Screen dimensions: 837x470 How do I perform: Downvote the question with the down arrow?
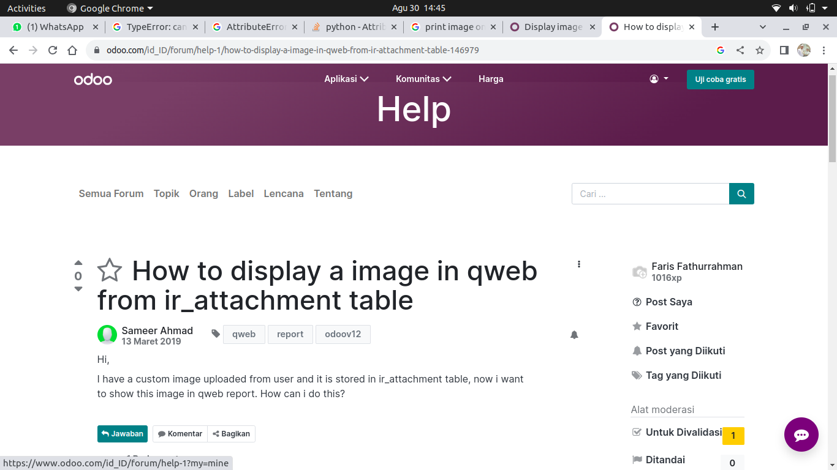point(78,289)
